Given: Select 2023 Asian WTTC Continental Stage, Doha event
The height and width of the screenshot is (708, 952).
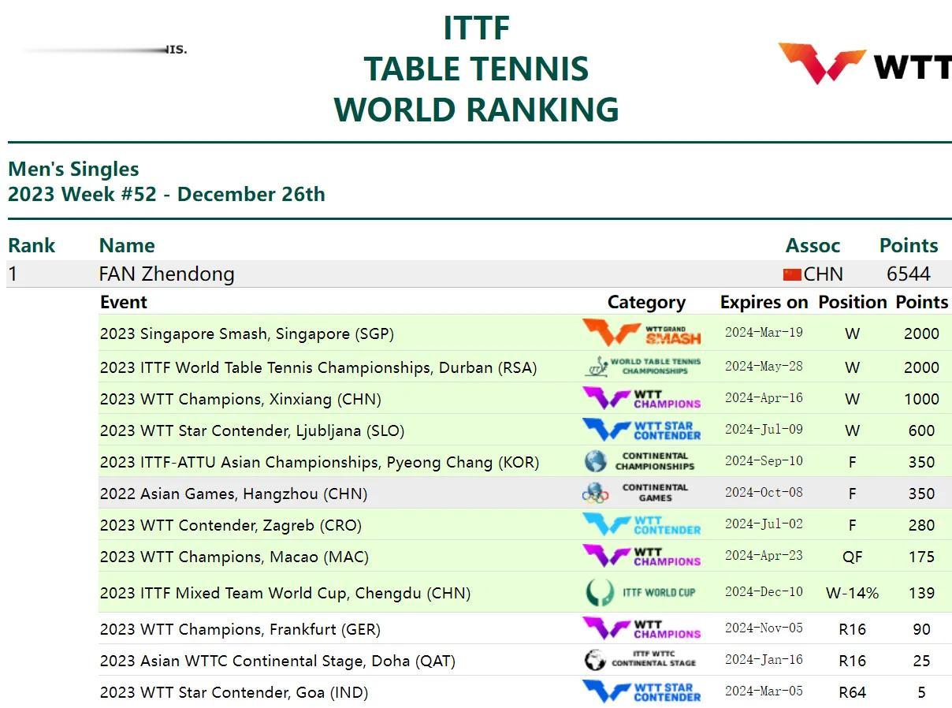Looking at the screenshot, I should tap(277, 661).
